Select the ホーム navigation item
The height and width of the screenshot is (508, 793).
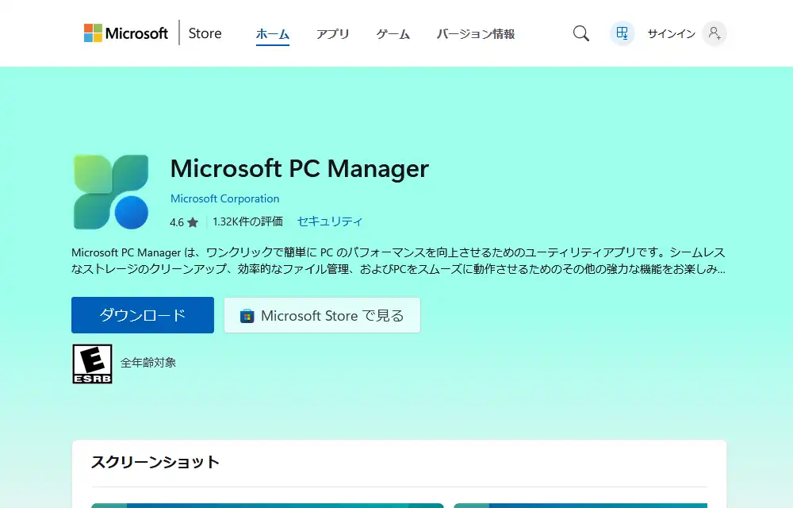[273, 34]
